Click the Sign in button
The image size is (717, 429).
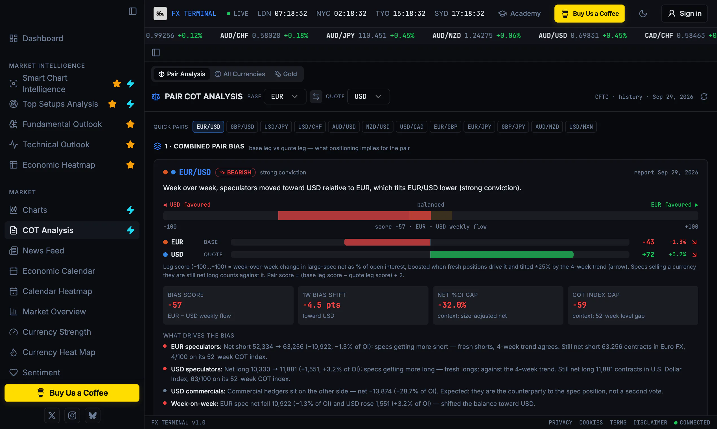pos(684,14)
